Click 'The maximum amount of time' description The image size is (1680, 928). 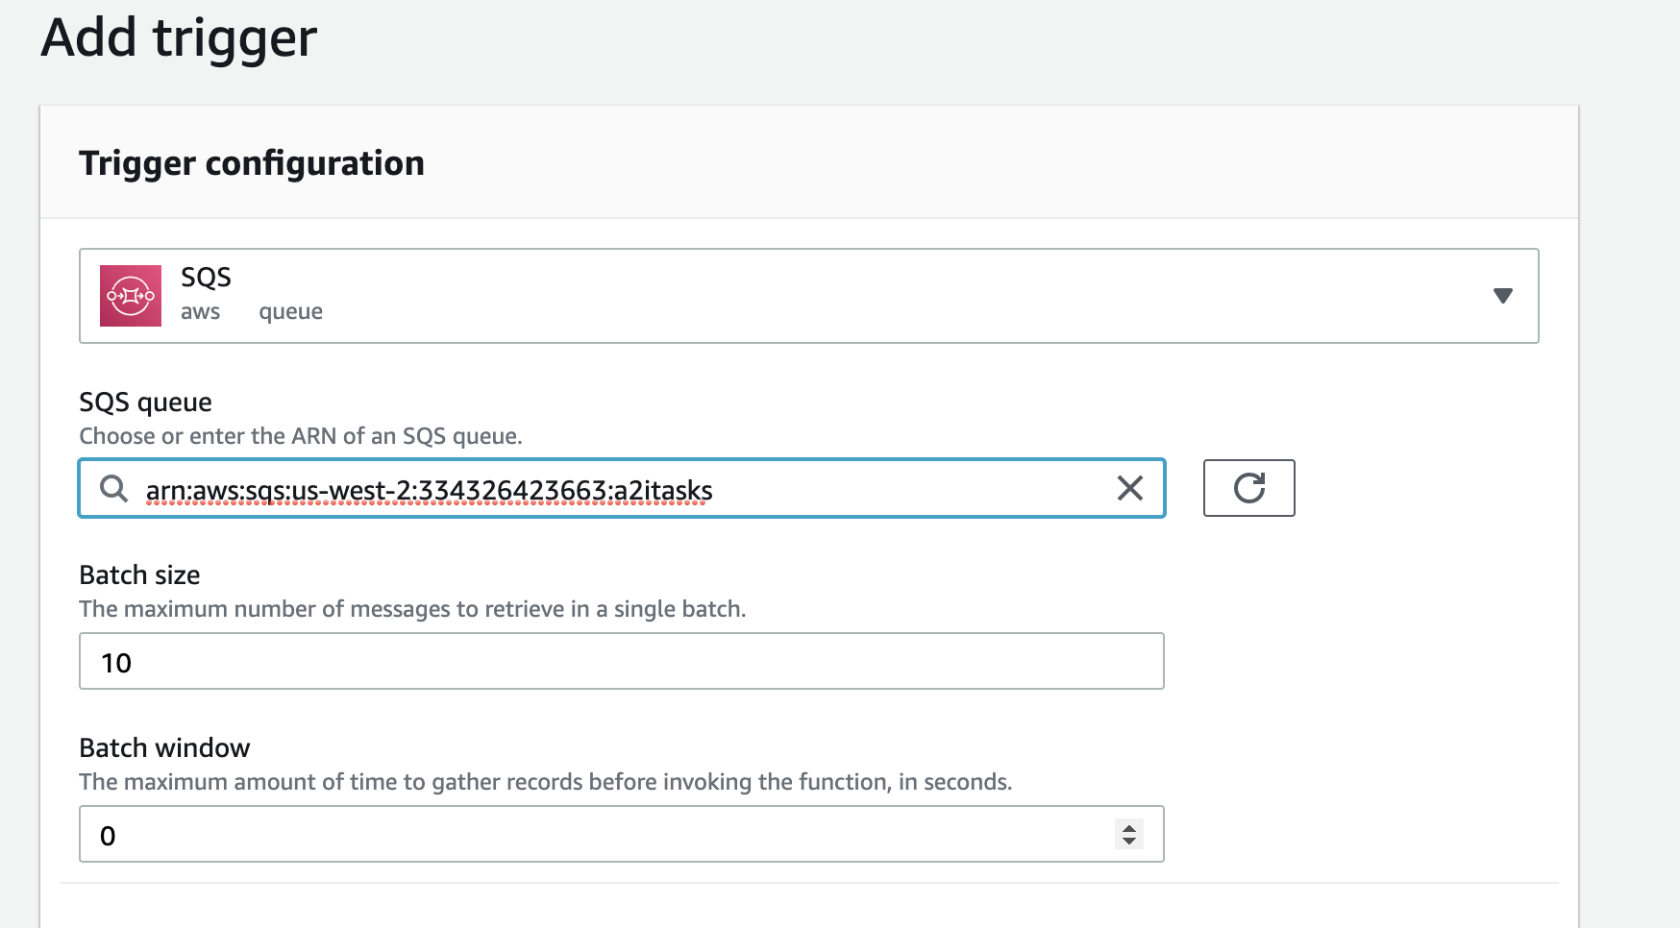545,782
